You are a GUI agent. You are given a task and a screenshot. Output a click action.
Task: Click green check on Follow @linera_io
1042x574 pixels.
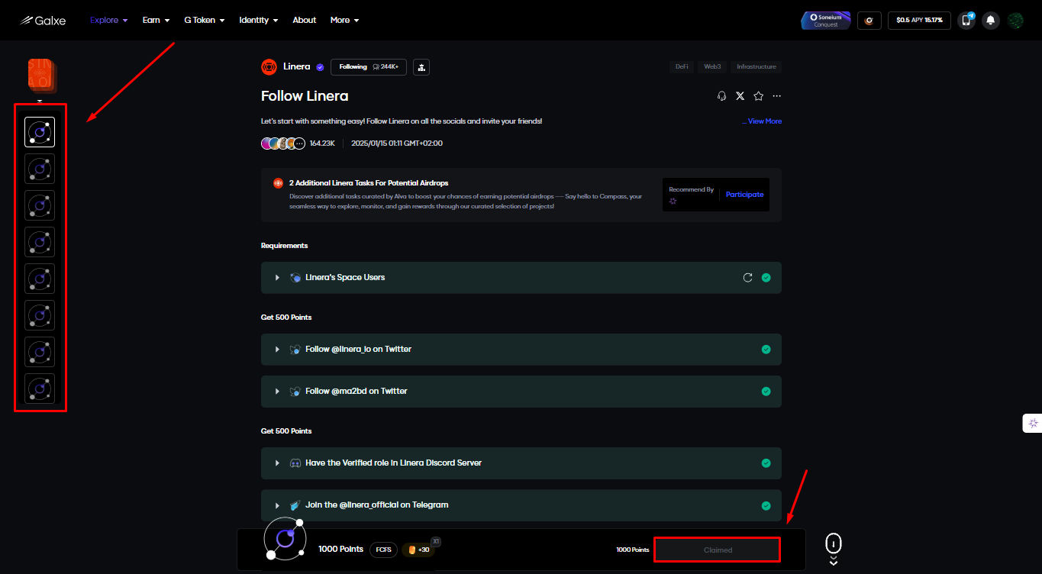766,350
